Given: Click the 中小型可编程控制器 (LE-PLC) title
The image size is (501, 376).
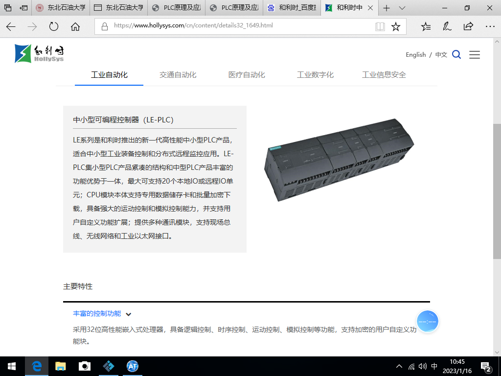Looking at the screenshot, I should [123, 120].
